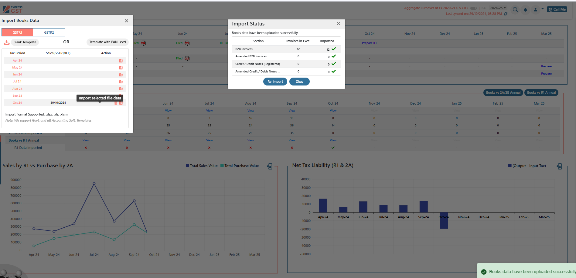Toggle the Total Purchase Value legend swatch

pos(222,166)
